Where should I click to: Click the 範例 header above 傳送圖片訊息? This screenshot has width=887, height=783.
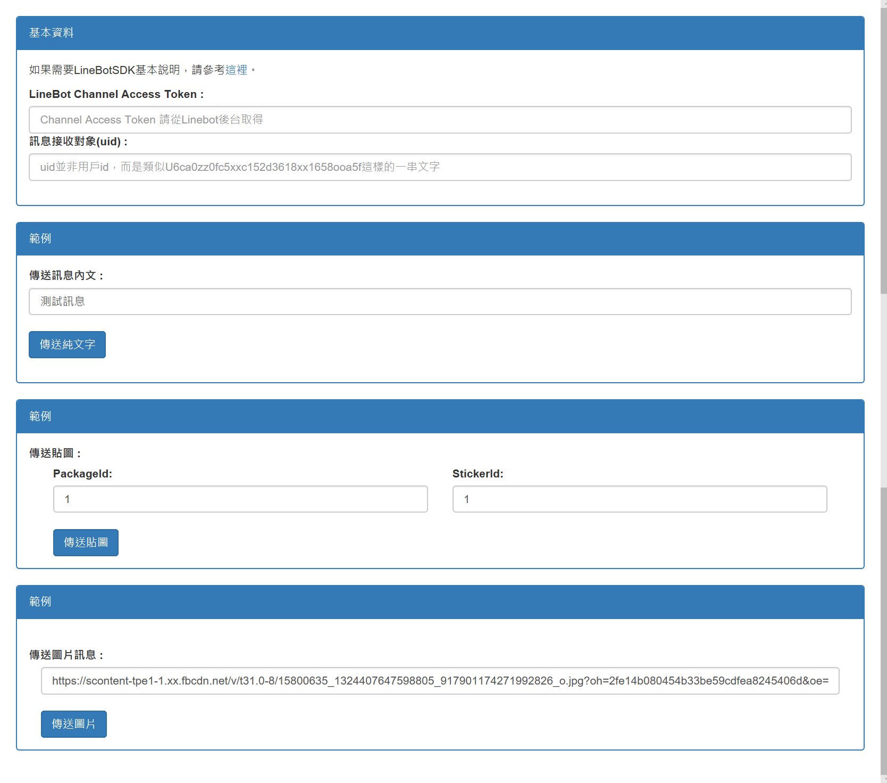pos(39,601)
